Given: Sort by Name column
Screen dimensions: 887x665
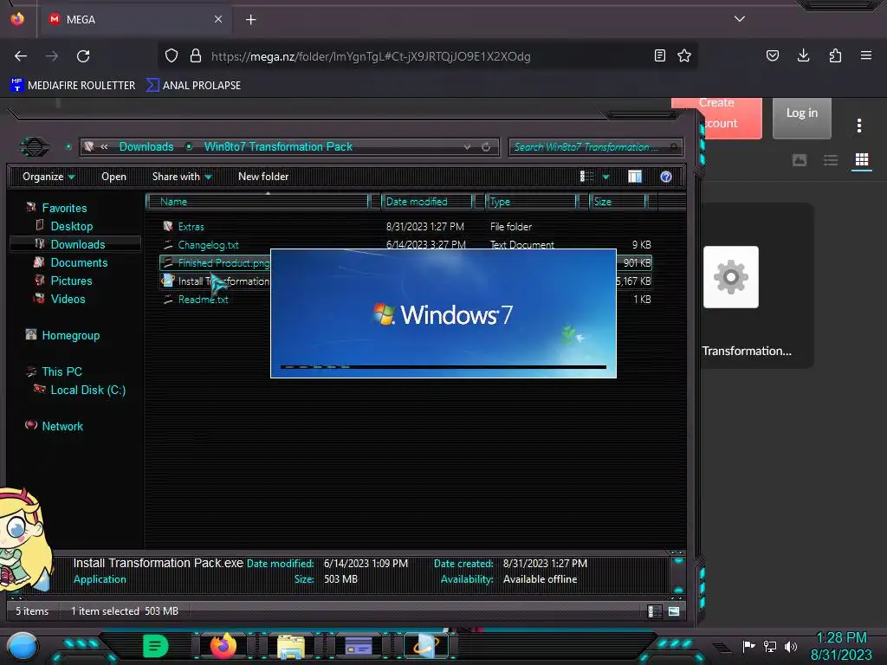Looking at the screenshot, I should pyautogui.click(x=257, y=201).
